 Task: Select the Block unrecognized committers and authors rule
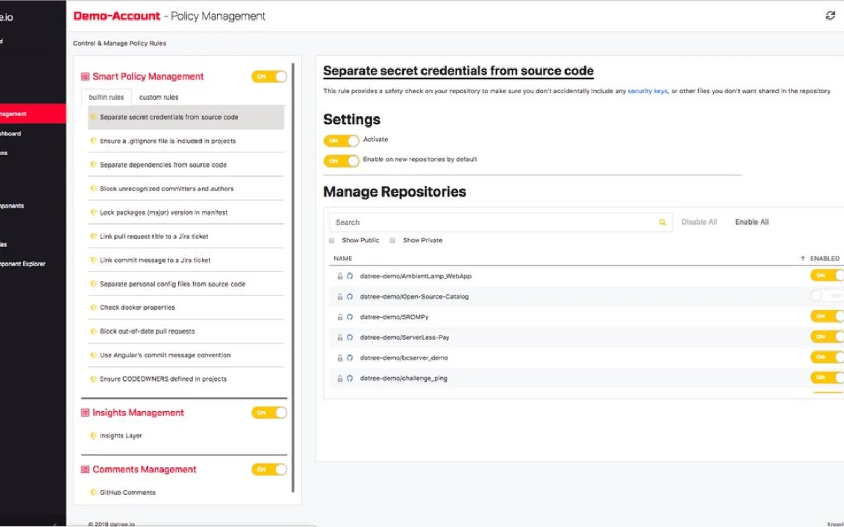point(186,189)
